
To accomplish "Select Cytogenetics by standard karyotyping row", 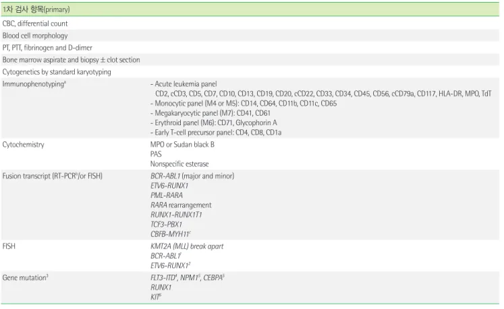I will pos(250,72).
